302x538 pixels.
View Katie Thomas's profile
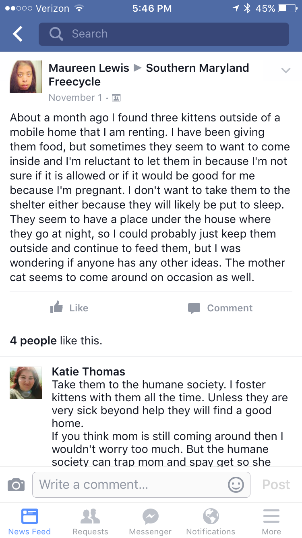pos(89,371)
